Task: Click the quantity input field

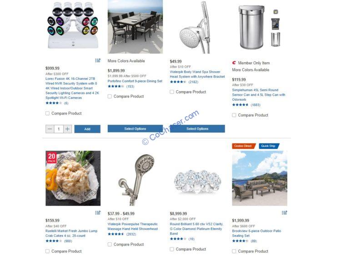Action: (59, 129)
